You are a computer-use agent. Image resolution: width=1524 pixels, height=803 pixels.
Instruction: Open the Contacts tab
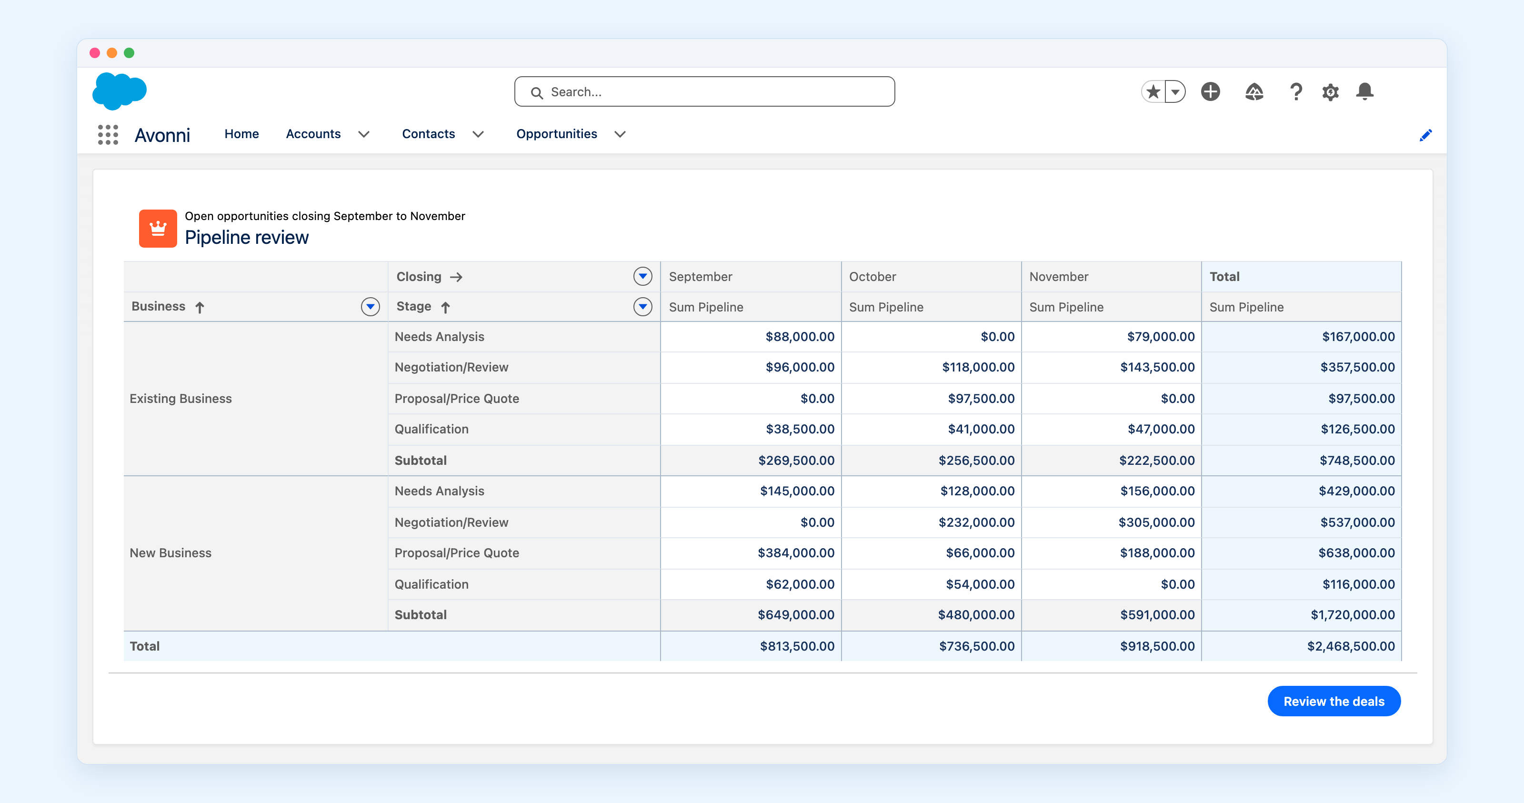point(428,134)
